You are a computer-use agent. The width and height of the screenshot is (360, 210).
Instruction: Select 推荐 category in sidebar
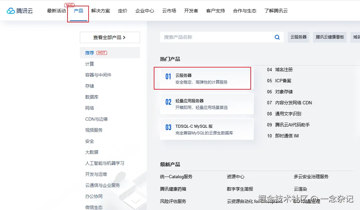click(x=110, y=52)
